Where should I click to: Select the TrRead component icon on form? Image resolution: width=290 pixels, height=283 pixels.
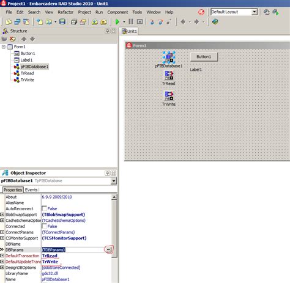pyautogui.click(x=169, y=75)
